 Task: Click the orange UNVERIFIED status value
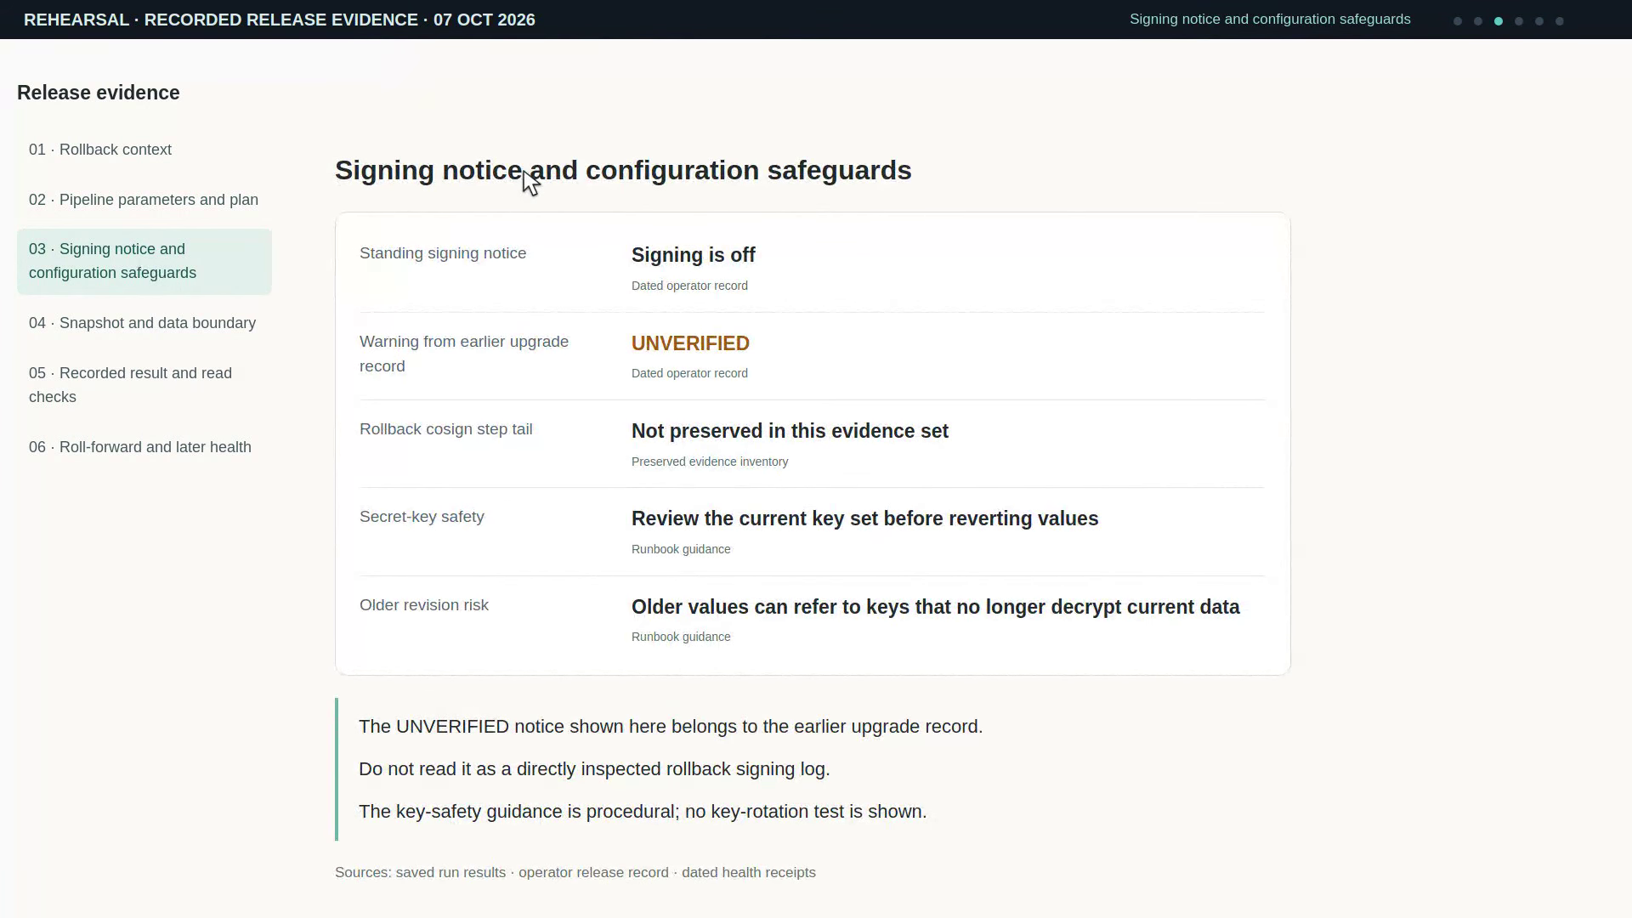690,343
